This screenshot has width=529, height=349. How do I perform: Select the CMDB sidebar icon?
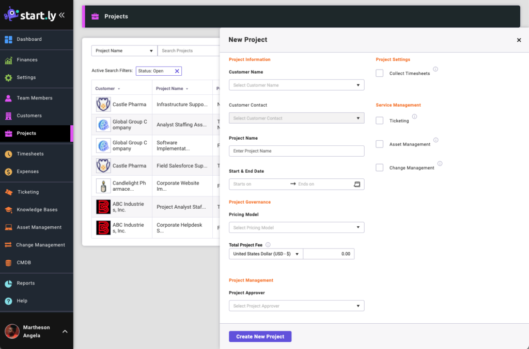pos(9,262)
